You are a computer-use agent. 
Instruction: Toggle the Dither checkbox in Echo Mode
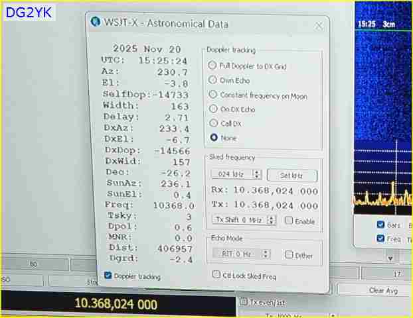[289, 255]
